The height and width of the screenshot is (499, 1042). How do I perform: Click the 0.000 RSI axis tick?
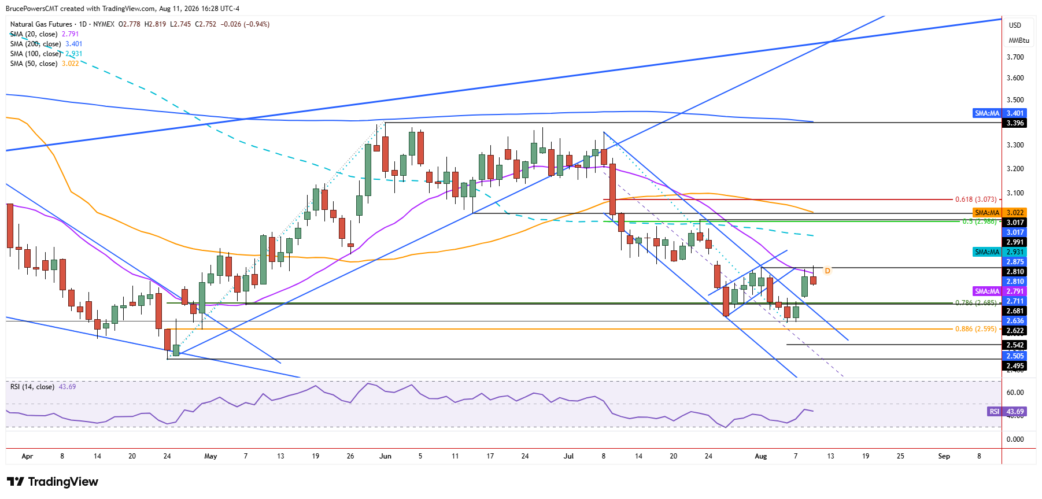click(1015, 439)
